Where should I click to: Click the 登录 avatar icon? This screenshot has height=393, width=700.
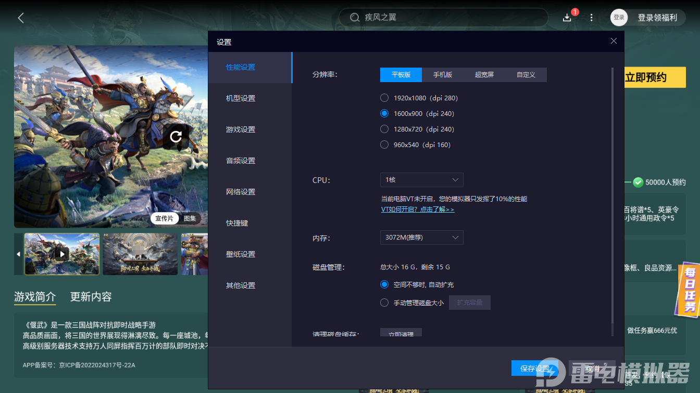click(619, 17)
